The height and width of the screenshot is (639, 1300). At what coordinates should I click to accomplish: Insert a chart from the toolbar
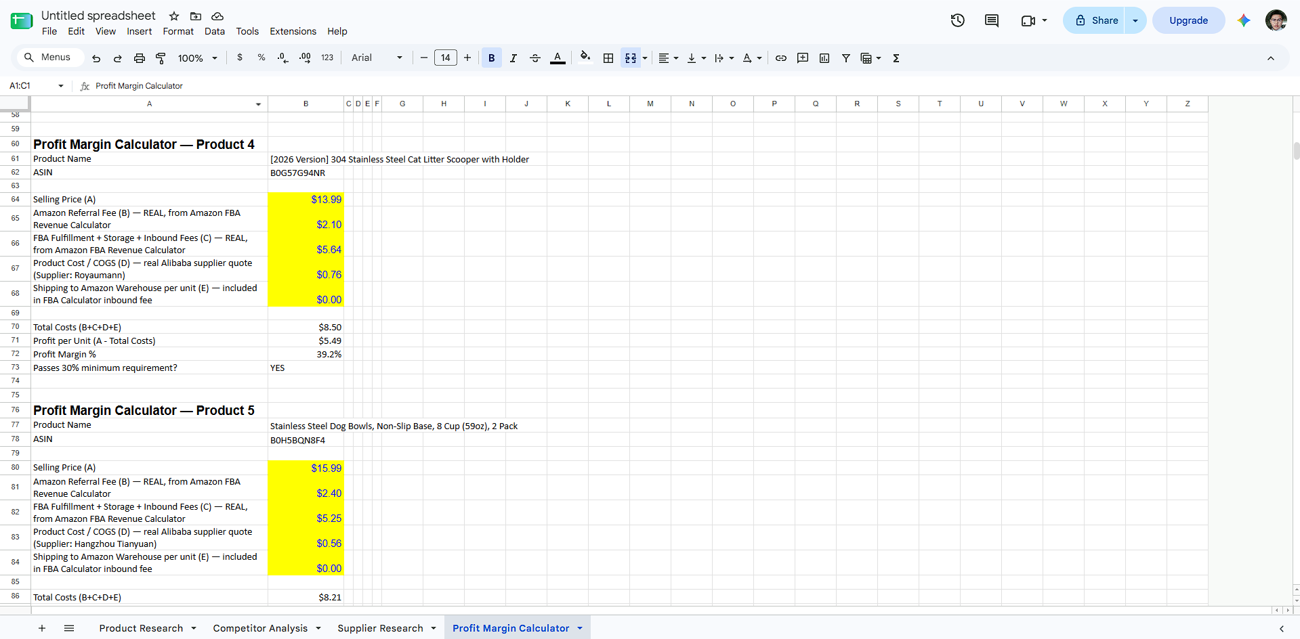pyautogui.click(x=824, y=58)
